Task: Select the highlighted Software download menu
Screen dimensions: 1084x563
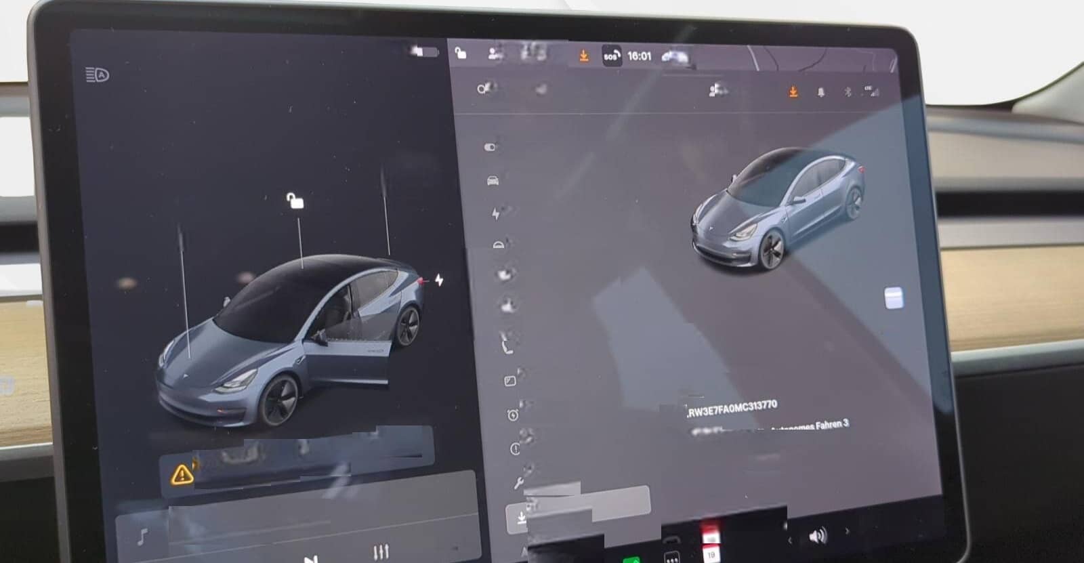Action: pyautogui.click(x=578, y=508)
